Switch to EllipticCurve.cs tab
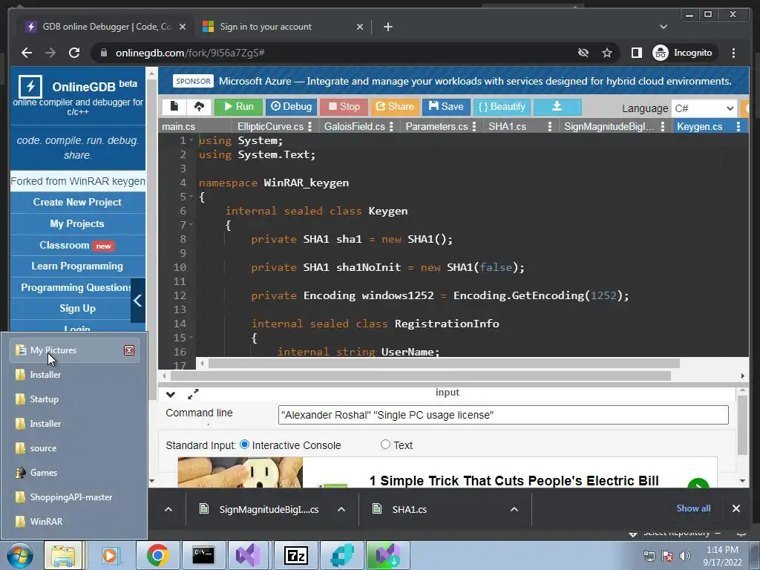 (270, 126)
